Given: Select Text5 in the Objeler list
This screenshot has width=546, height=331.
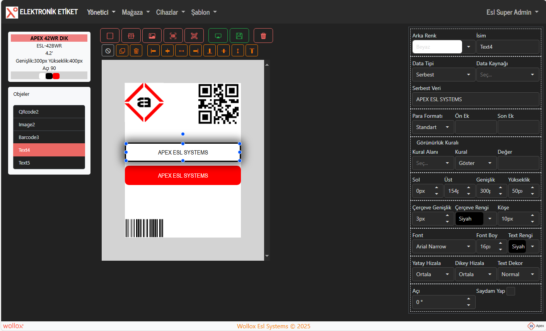Looking at the screenshot, I should (49, 163).
